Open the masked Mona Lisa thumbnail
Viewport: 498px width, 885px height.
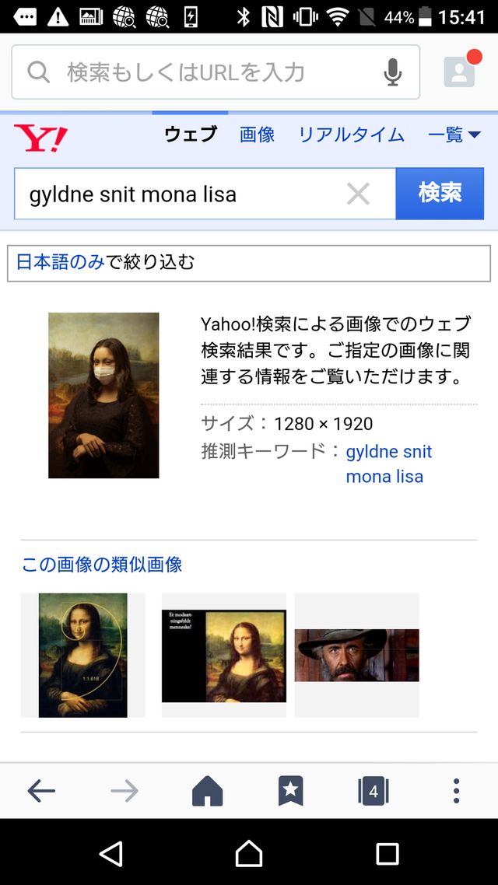(x=103, y=395)
